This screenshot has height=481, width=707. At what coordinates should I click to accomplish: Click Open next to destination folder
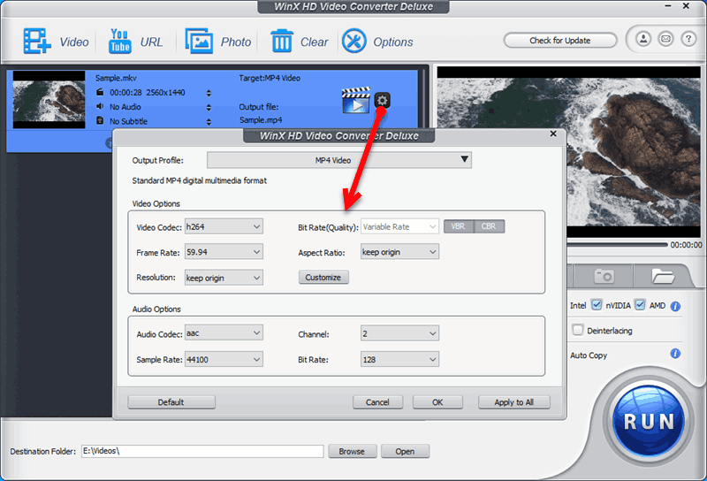pyautogui.click(x=405, y=451)
